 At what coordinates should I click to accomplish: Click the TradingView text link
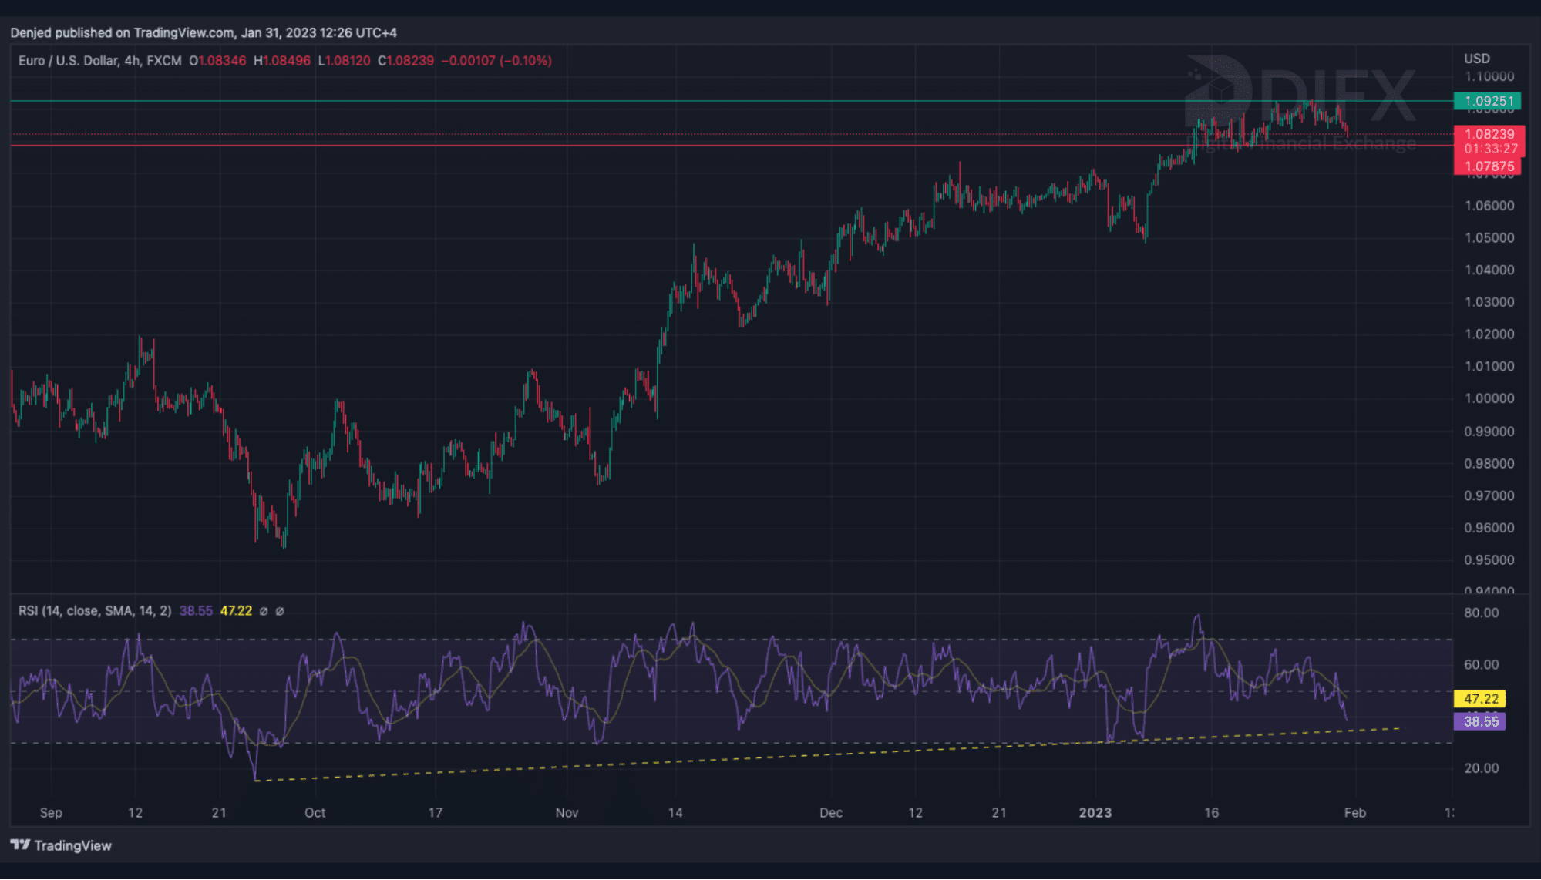pos(72,845)
